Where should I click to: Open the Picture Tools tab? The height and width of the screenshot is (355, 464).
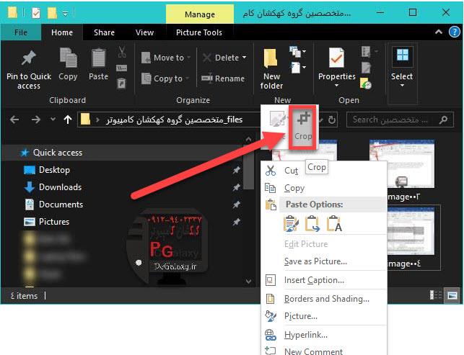coord(199,32)
